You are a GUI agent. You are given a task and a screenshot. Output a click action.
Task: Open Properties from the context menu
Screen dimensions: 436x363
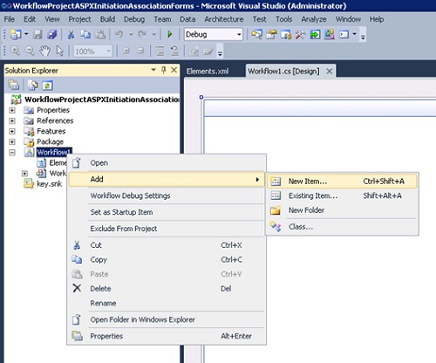tap(167, 336)
